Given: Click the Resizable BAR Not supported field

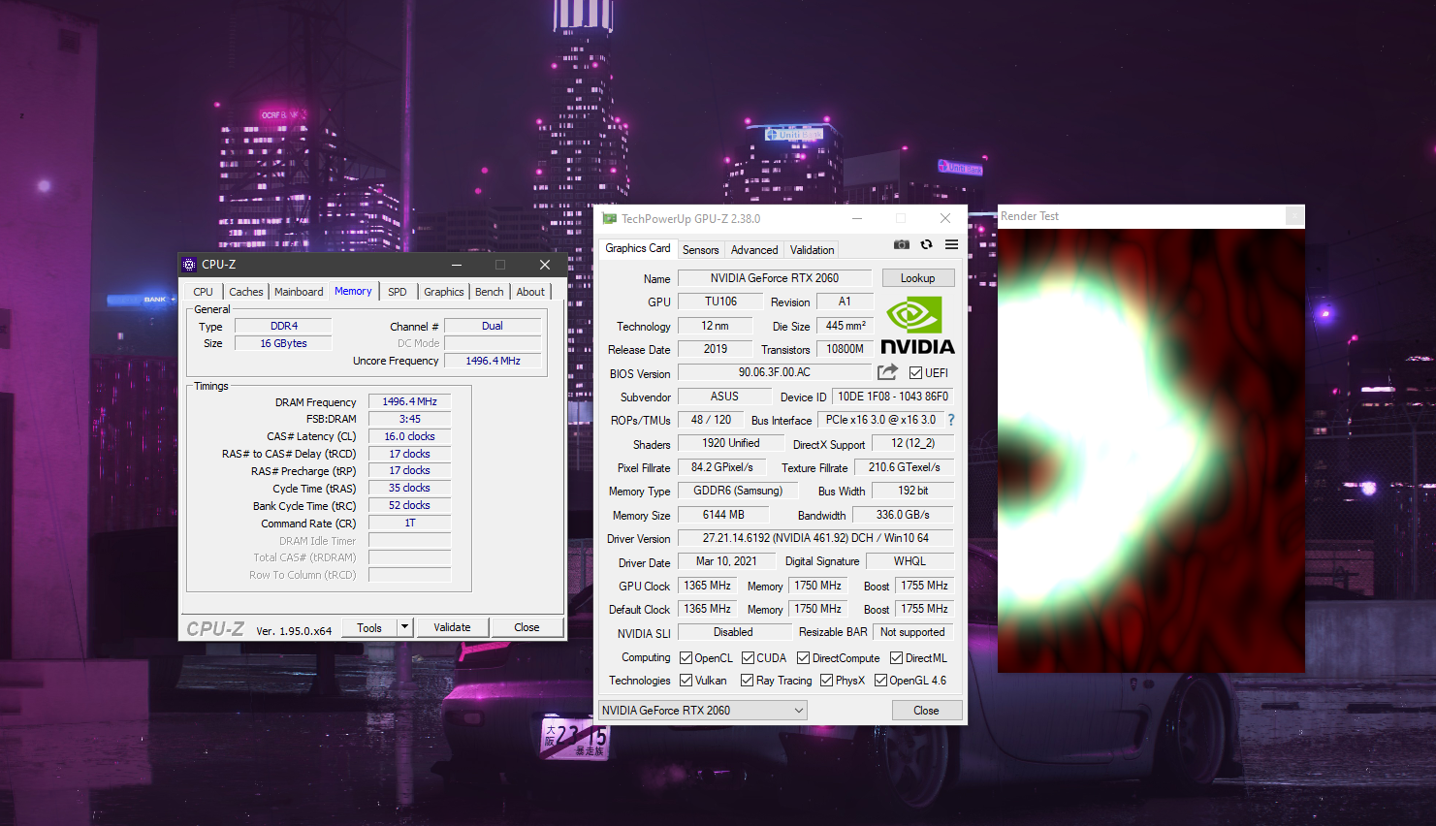Looking at the screenshot, I should [912, 632].
